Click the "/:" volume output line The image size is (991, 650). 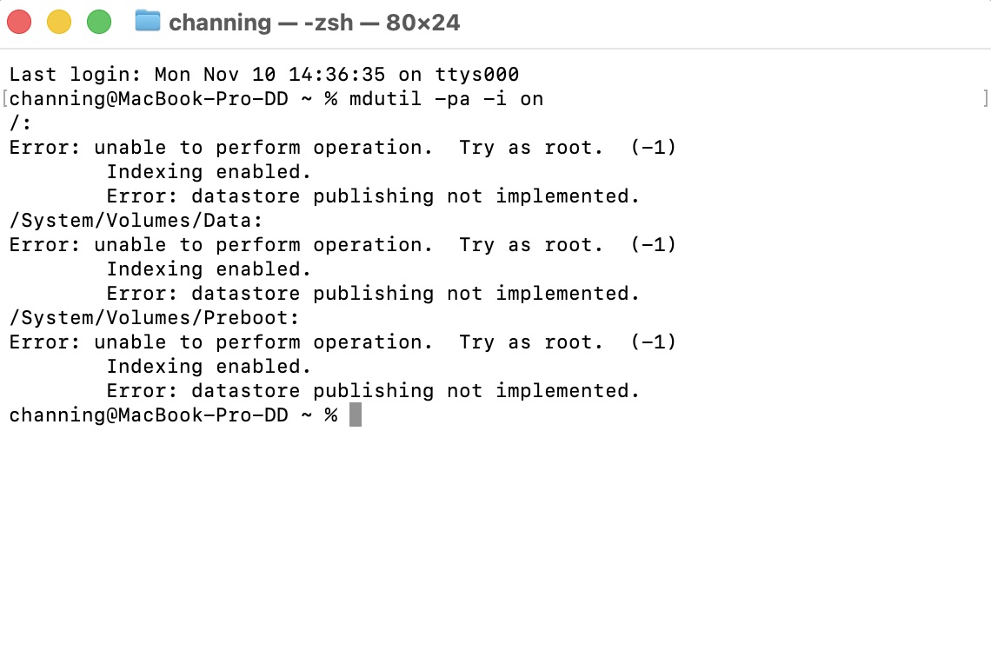tap(22, 123)
